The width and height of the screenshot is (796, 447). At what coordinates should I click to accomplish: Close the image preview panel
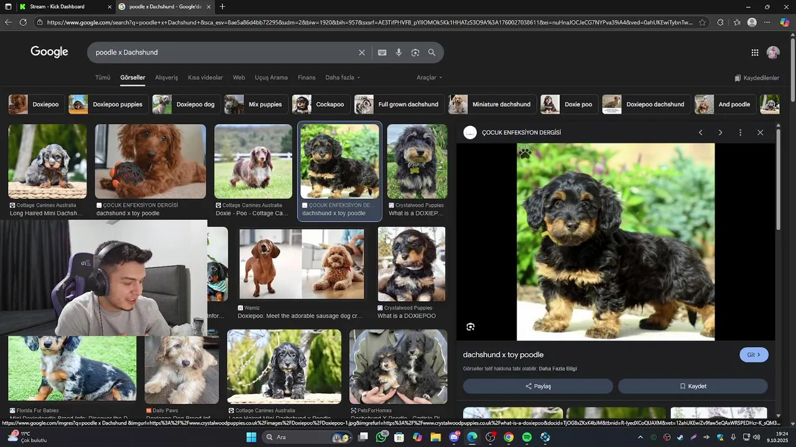760,132
